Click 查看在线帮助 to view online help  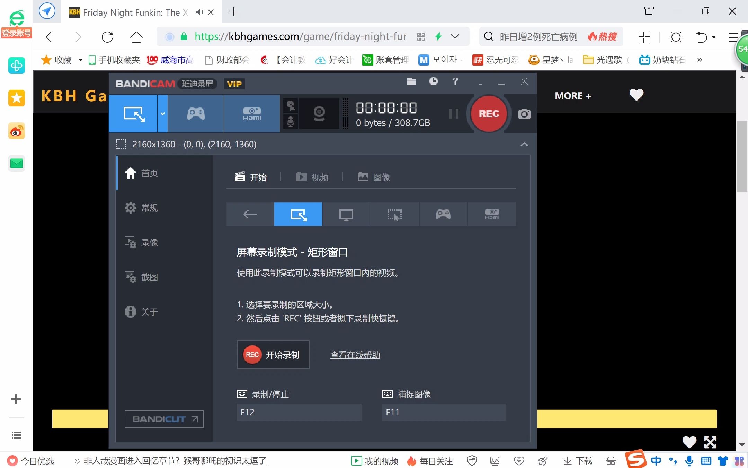355,355
